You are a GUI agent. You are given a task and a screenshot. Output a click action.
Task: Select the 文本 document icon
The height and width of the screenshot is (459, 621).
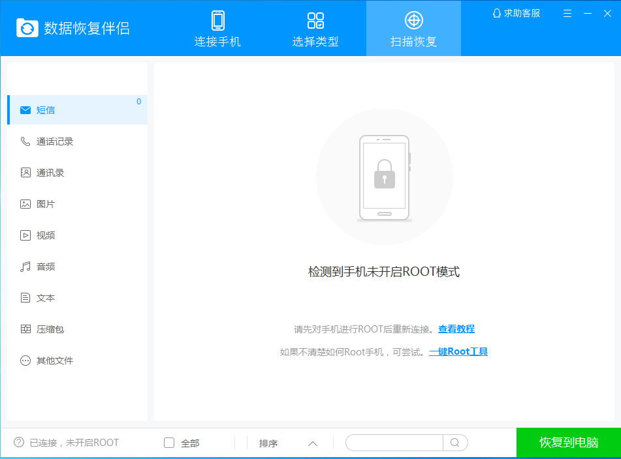(x=25, y=298)
